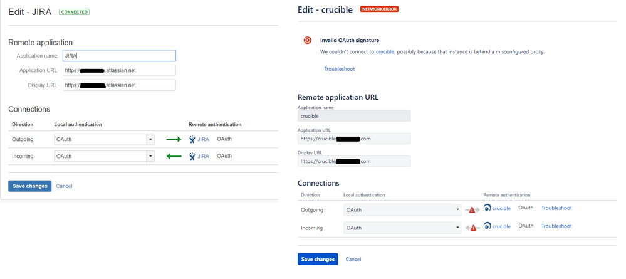Follow the crucible link in error message
626x279 pixels.
[385, 51]
